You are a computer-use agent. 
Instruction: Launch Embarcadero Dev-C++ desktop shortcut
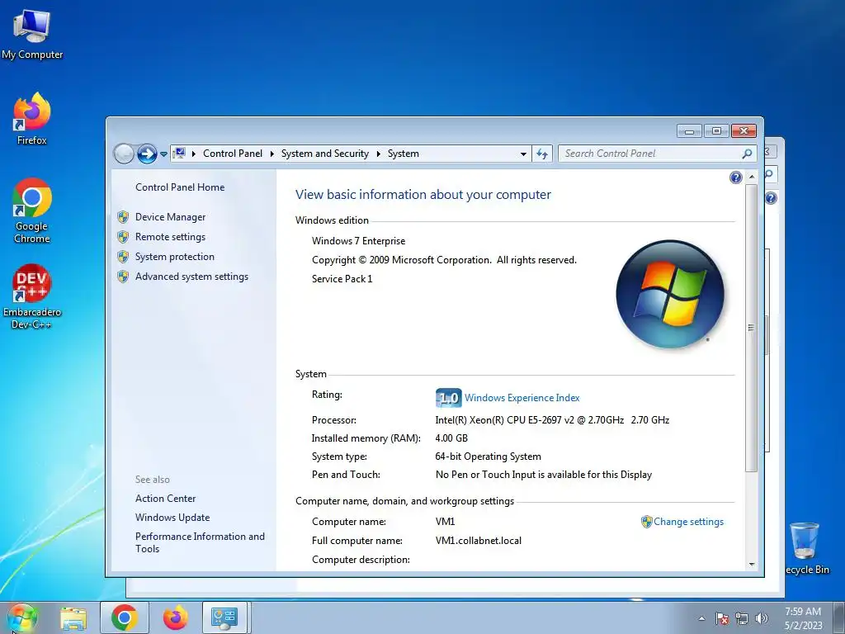pos(32,296)
